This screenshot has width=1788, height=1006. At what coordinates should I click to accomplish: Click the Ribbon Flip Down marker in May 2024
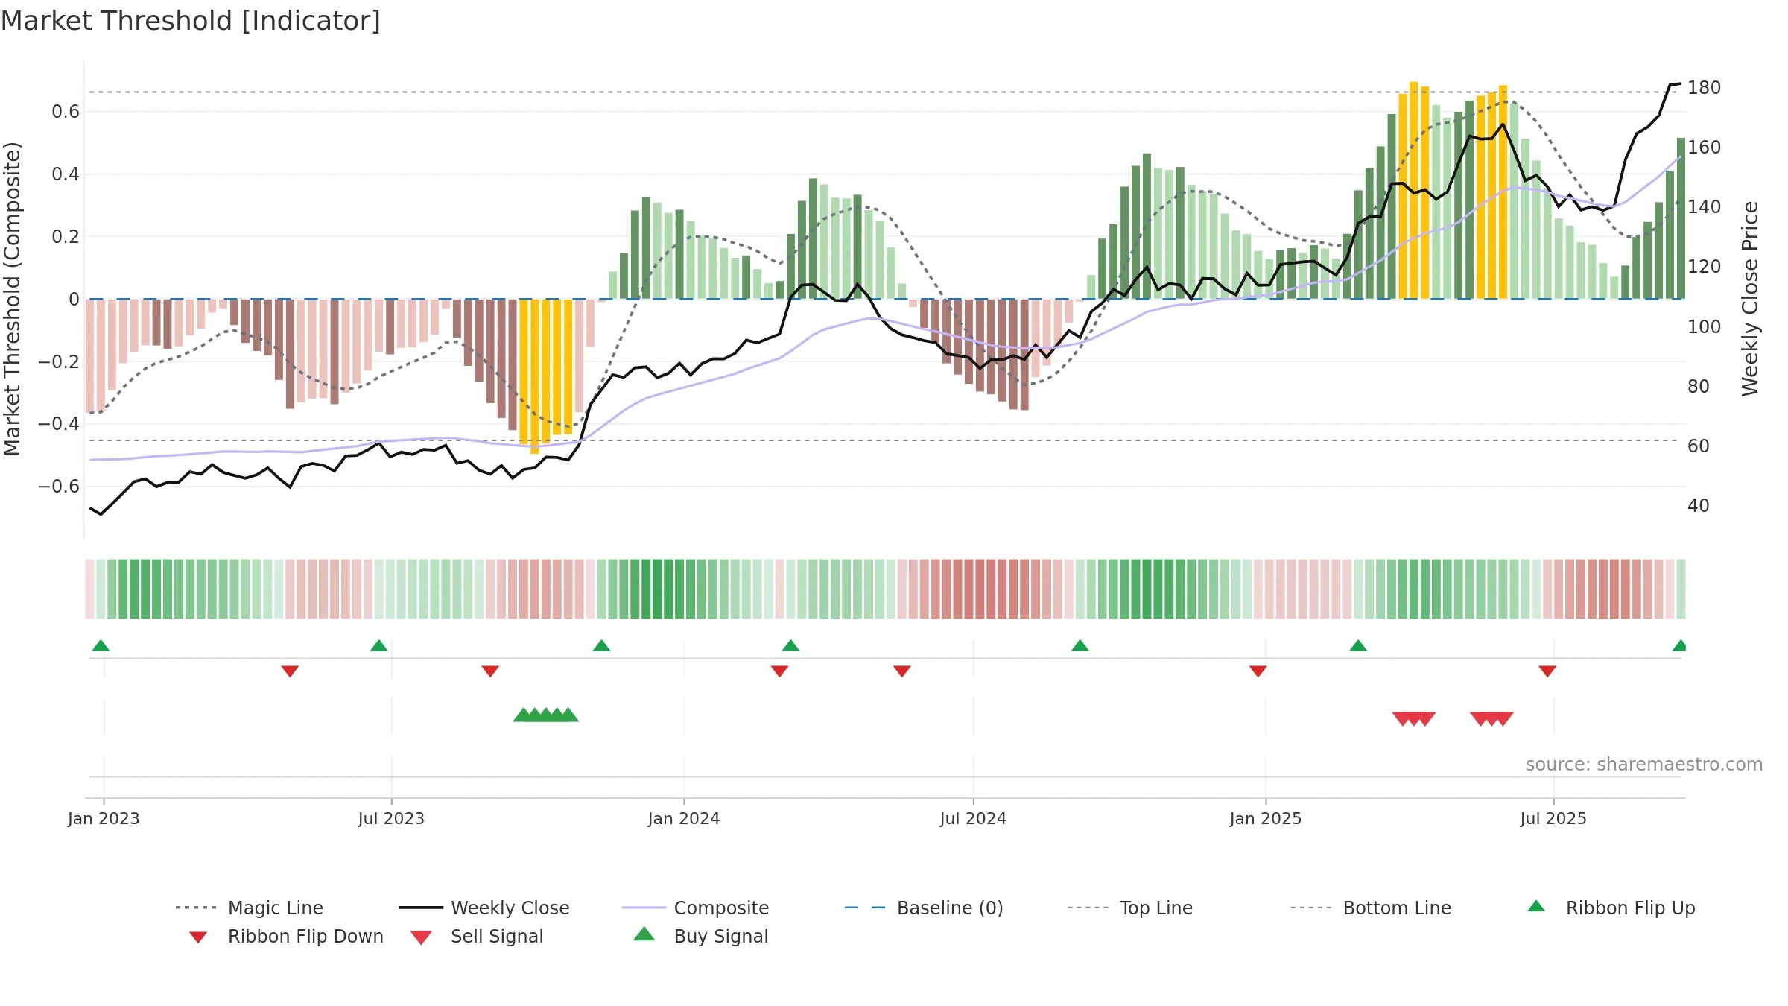901,671
